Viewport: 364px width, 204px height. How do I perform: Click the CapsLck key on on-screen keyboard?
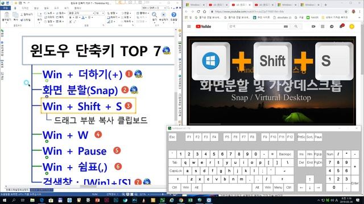click(176, 171)
